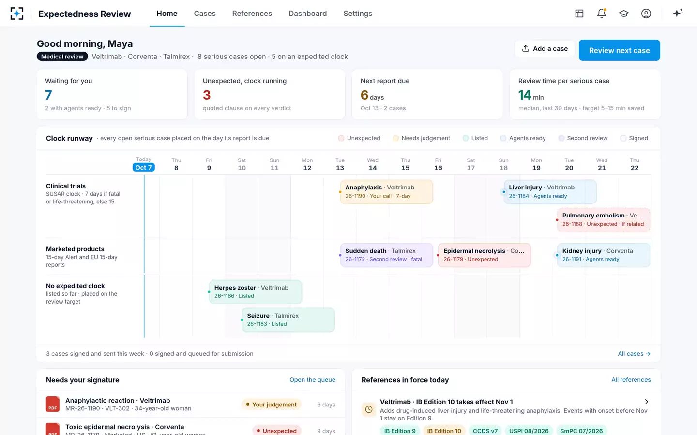Open the Anaphylaxis Veltrimab case card
697x435 pixels.
pyautogui.click(x=386, y=191)
